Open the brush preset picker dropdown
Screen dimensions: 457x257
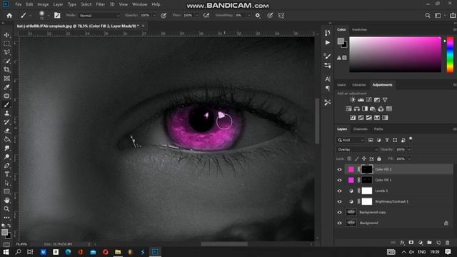[48, 16]
